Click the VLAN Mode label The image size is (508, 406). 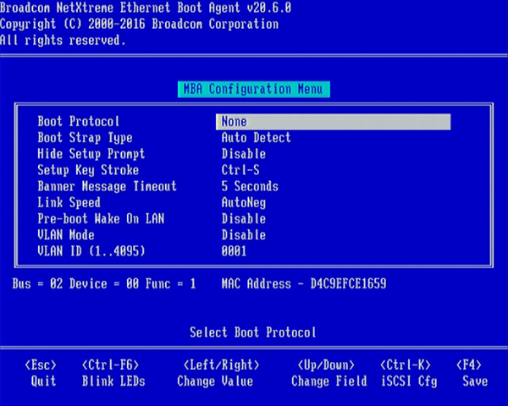[x=66, y=235]
